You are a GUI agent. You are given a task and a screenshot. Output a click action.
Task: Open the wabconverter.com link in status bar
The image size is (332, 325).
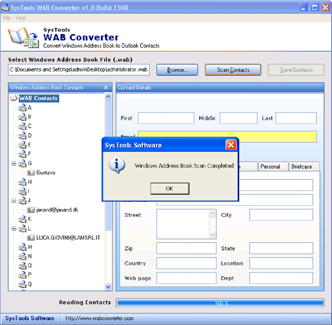tap(100, 318)
